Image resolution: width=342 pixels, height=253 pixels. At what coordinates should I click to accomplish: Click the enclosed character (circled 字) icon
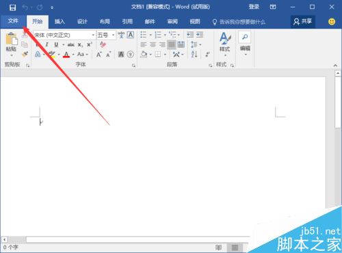(x=131, y=55)
